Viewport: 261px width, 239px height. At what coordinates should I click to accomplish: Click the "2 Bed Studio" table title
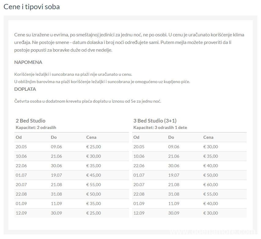point(31,120)
